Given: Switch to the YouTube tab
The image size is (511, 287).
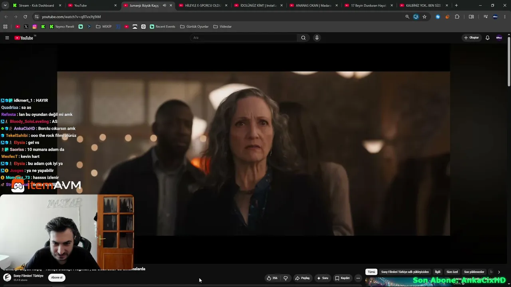Looking at the screenshot, I should coord(92,6).
